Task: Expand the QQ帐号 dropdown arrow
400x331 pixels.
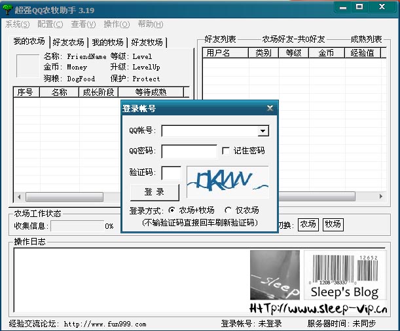Action: pyautogui.click(x=263, y=131)
